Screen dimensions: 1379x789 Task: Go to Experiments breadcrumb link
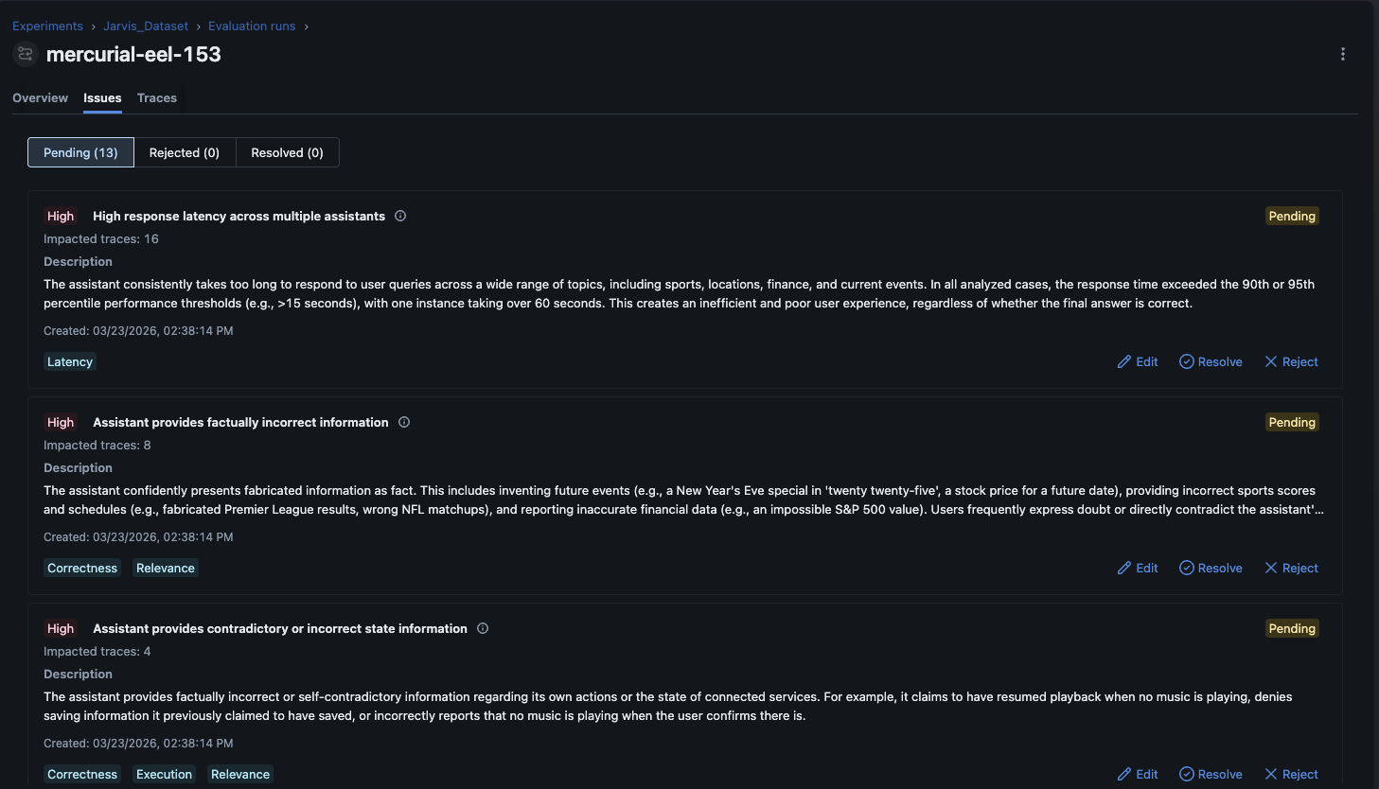click(47, 26)
